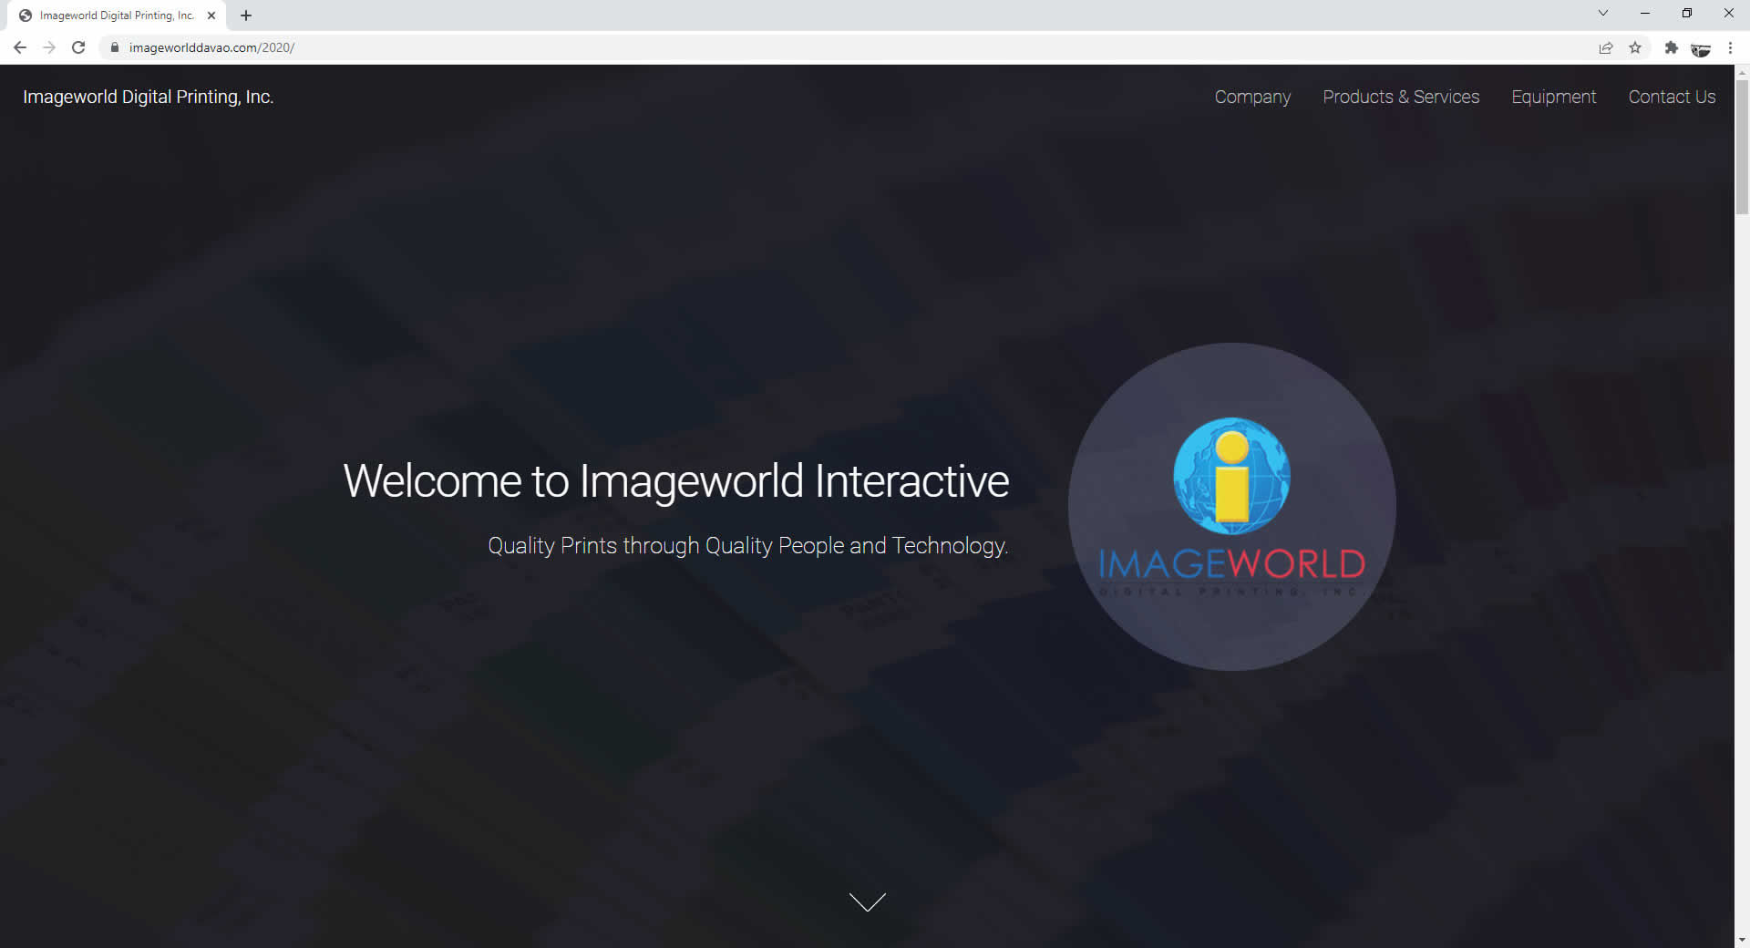Close the Imageworld Digital Printing tab
This screenshot has height=948, width=1750.
(x=211, y=15)
